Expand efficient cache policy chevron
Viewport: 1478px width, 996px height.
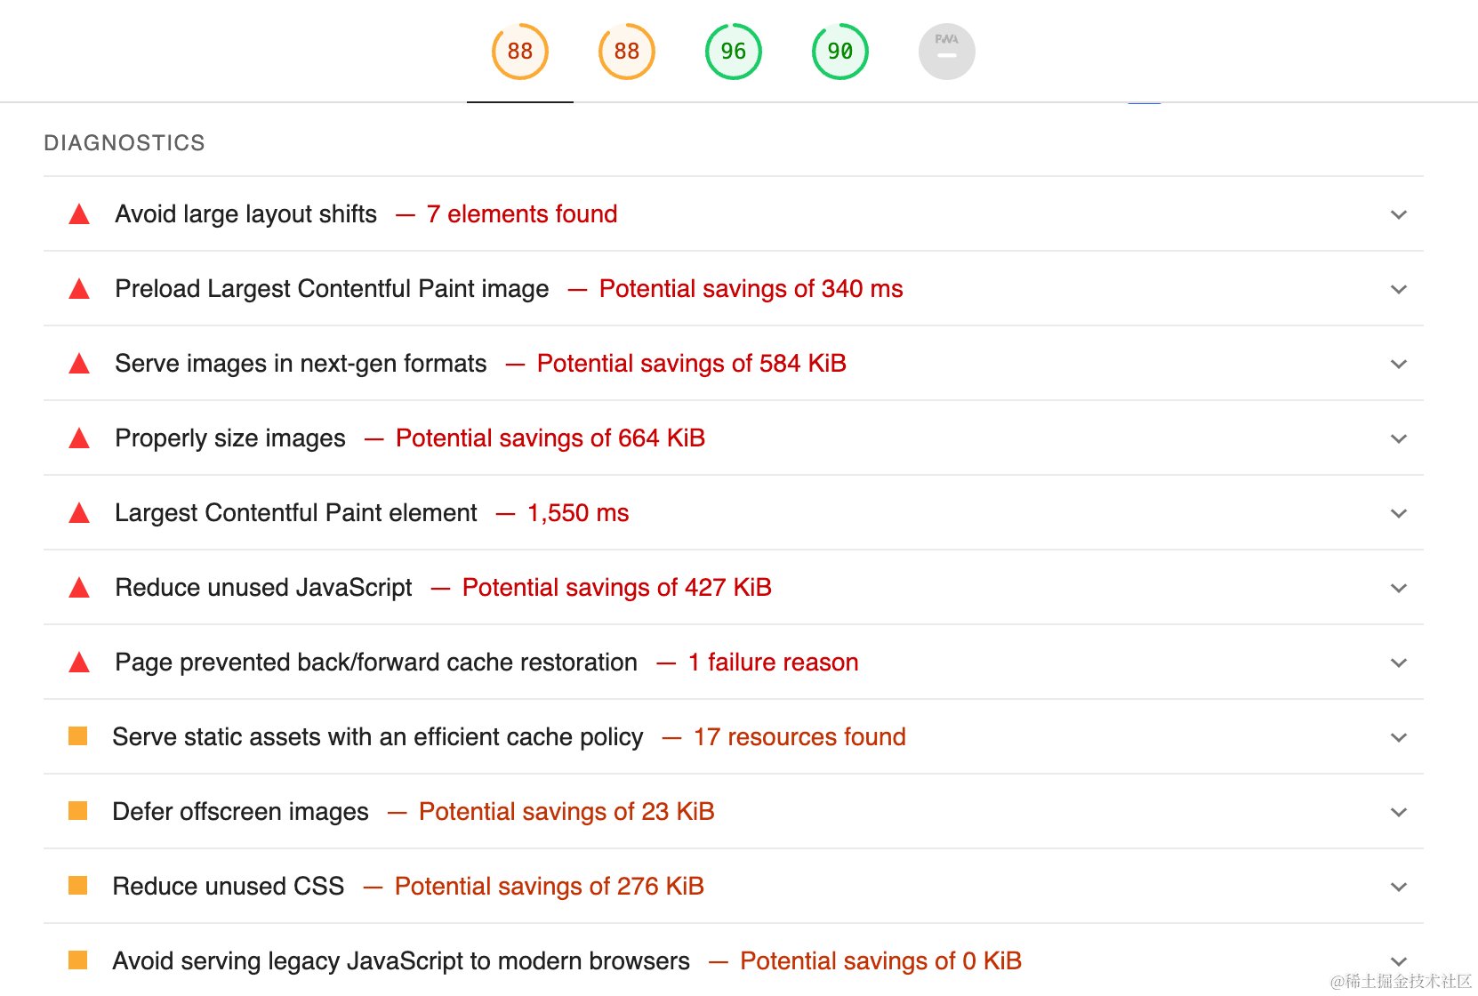[x=1399, y=737]
